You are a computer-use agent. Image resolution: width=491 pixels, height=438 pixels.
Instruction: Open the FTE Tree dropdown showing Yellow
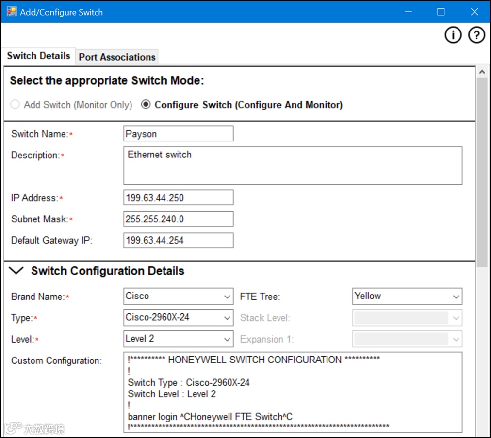[x=407, y=296]
